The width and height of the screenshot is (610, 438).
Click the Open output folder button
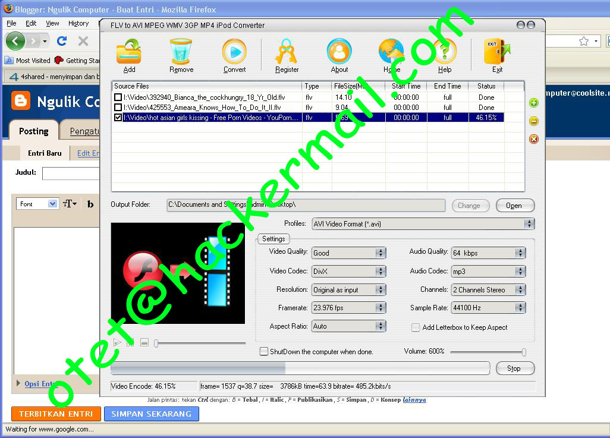pos(515,206)
